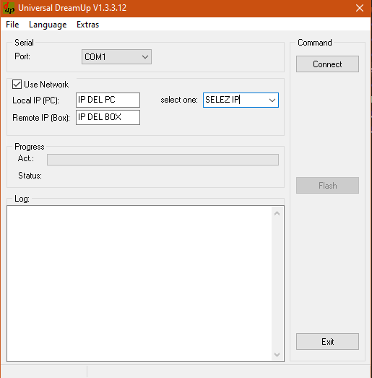372x378 pixels.
Task: Click the Local IP (PC) input field
Action: pyautogui.click(x=108, y=100)
